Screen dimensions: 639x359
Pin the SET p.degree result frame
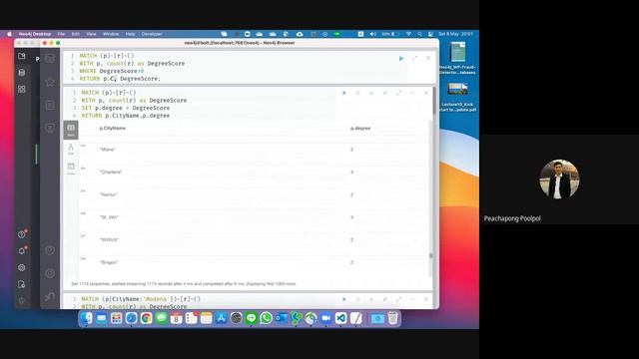click(x=385, y=93)
